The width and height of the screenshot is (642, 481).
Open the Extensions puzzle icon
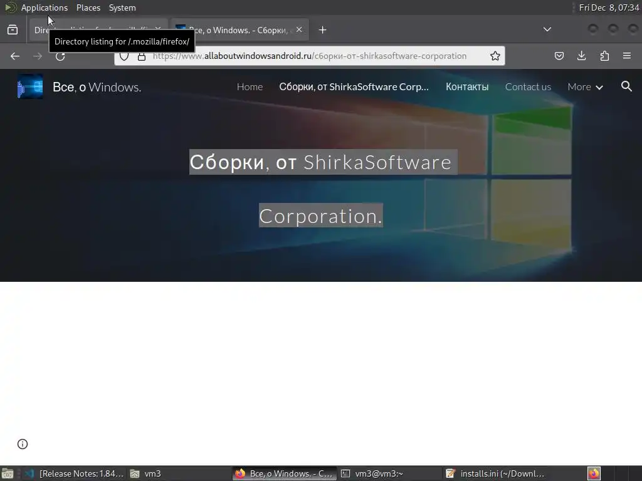[x=604, y=56]
